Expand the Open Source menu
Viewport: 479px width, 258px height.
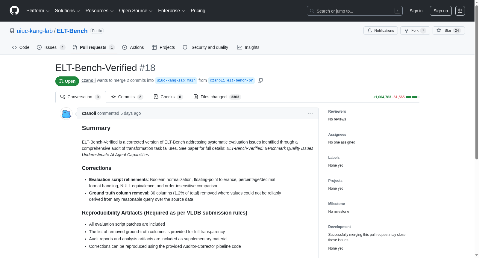(x=136, y=11)
